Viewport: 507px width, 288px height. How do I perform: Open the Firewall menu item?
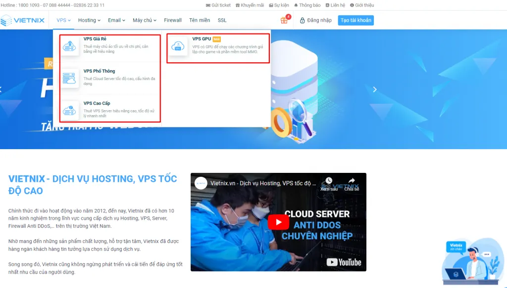pos(173,20)
